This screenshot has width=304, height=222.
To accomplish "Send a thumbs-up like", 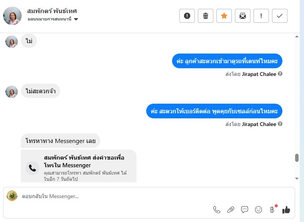I will click(x=286, y=210).
